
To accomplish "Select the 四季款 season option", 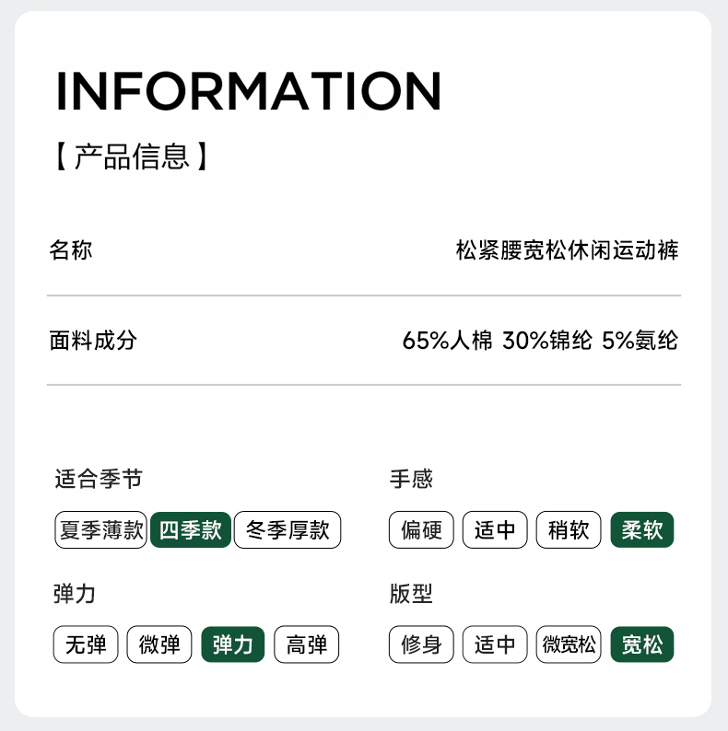I will click(191, 530).
